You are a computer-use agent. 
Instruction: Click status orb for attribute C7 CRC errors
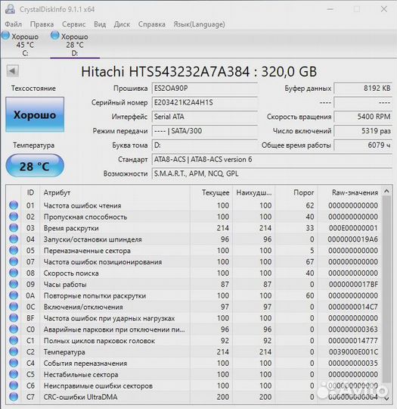pos(14,397)
